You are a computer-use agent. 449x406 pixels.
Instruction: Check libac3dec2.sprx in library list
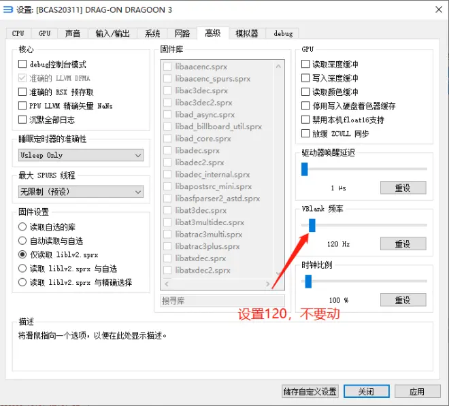pos(167,103)
